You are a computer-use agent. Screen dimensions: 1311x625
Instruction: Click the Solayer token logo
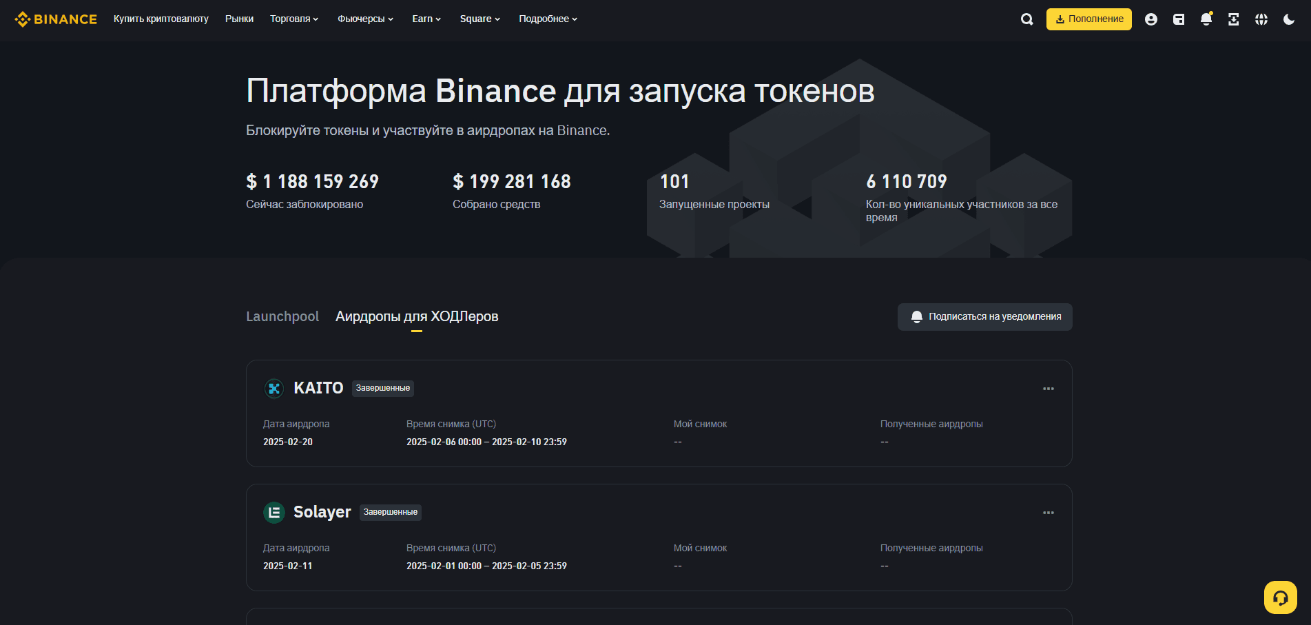274,513
